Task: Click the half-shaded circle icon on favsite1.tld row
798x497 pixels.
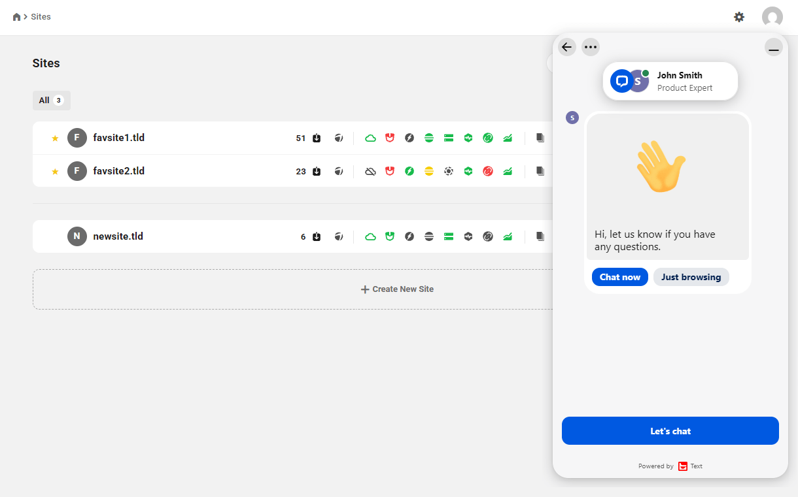Action: coord(339,138)
